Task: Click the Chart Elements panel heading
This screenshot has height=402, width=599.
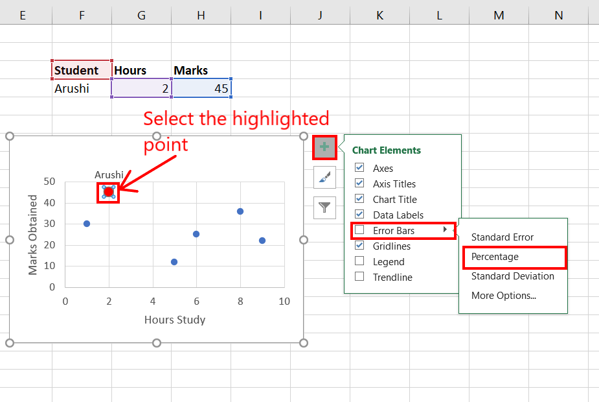Action: [x=386, y=150]
